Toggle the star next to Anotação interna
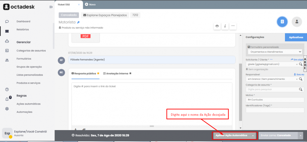307x142 pixels. point(130,73)
